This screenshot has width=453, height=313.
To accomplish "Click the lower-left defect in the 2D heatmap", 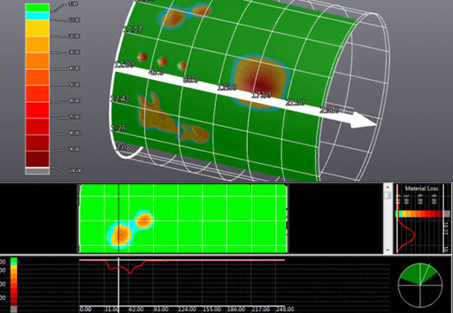I will point(120,235).
